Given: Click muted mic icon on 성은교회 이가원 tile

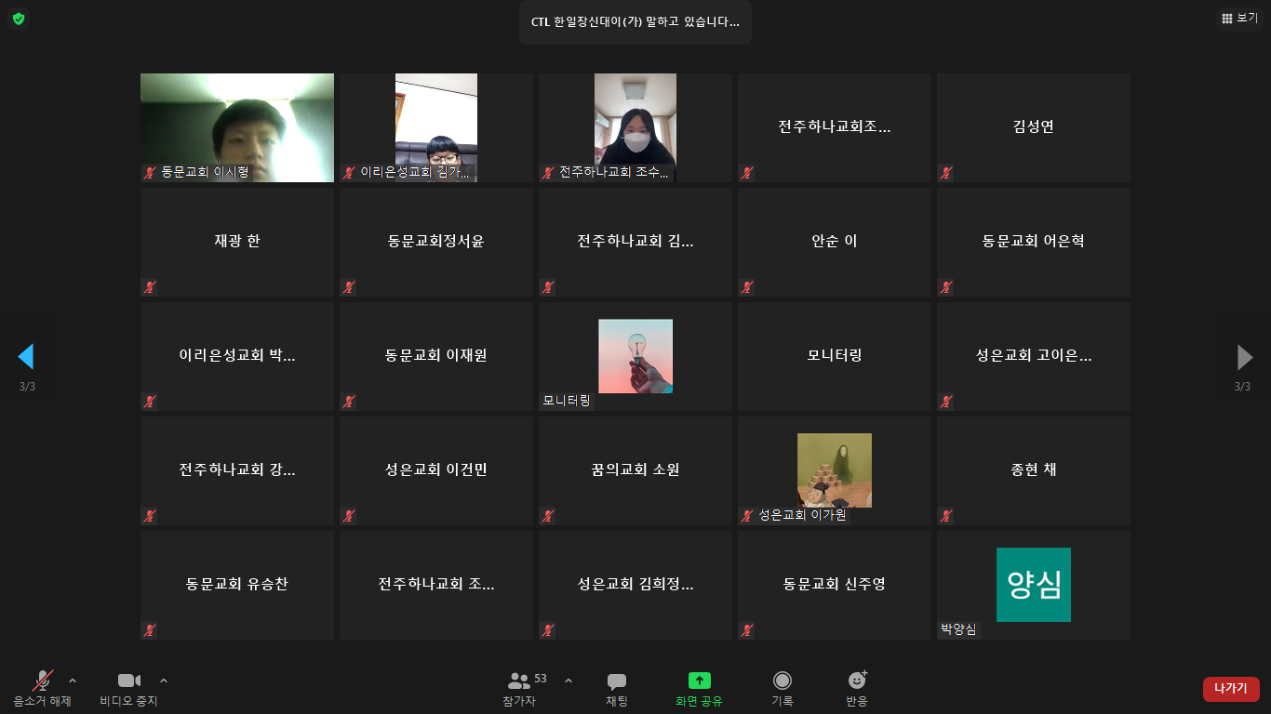Looking at the screenshot, I should (747, 516).
